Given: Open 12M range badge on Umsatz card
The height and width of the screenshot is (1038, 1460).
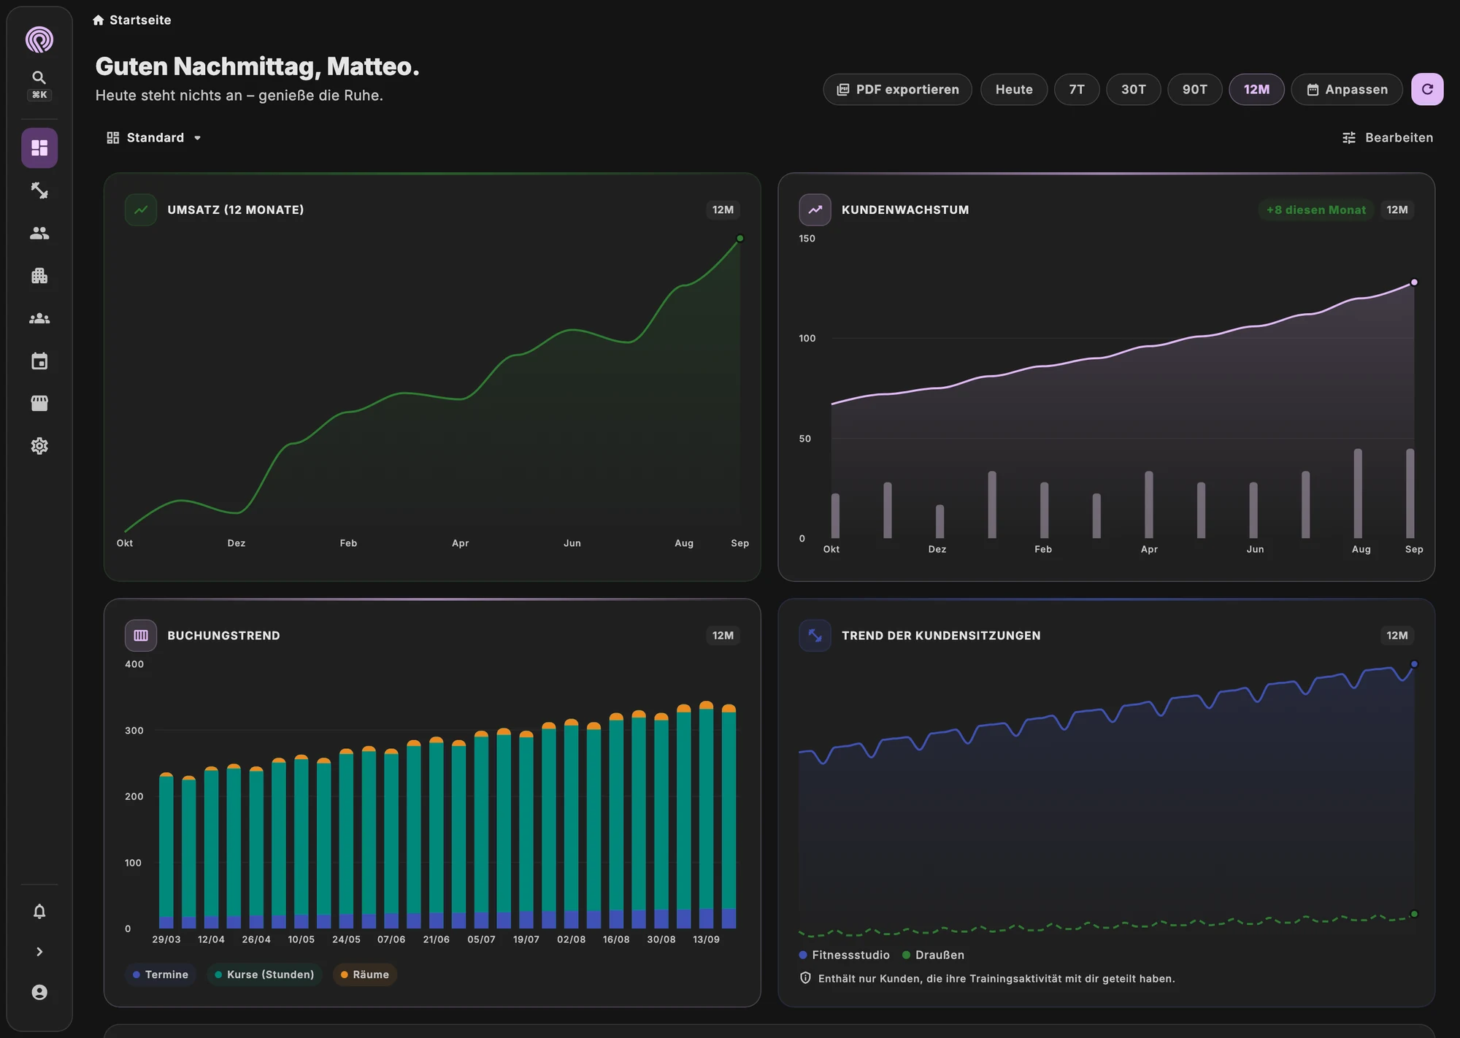Looking at the screenshot, I should point(723,209).
